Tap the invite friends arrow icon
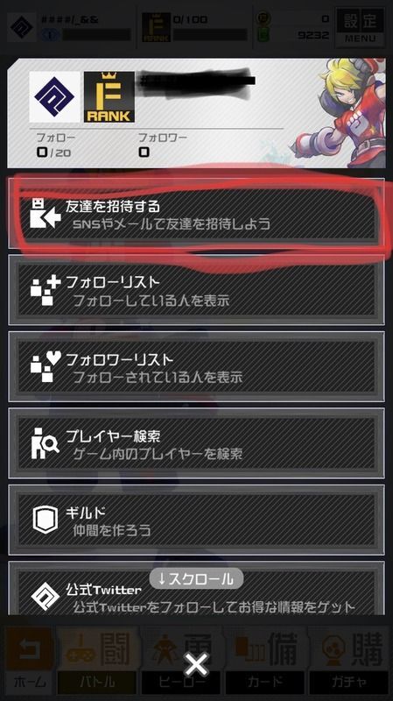The image size is (393, 701). [x=46, y=213]
